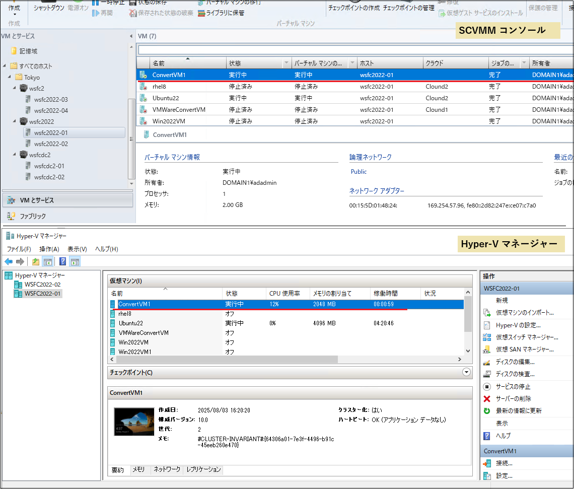The height and width of the screenshot is (489, 574).
Task: Collapse the すべてのホスト tree node
Action: (5, 66)
